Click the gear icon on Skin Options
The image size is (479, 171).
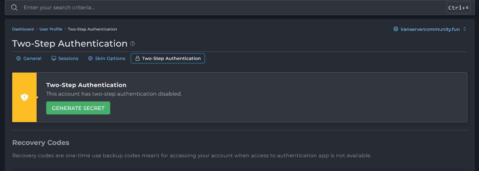click(90, 59)
